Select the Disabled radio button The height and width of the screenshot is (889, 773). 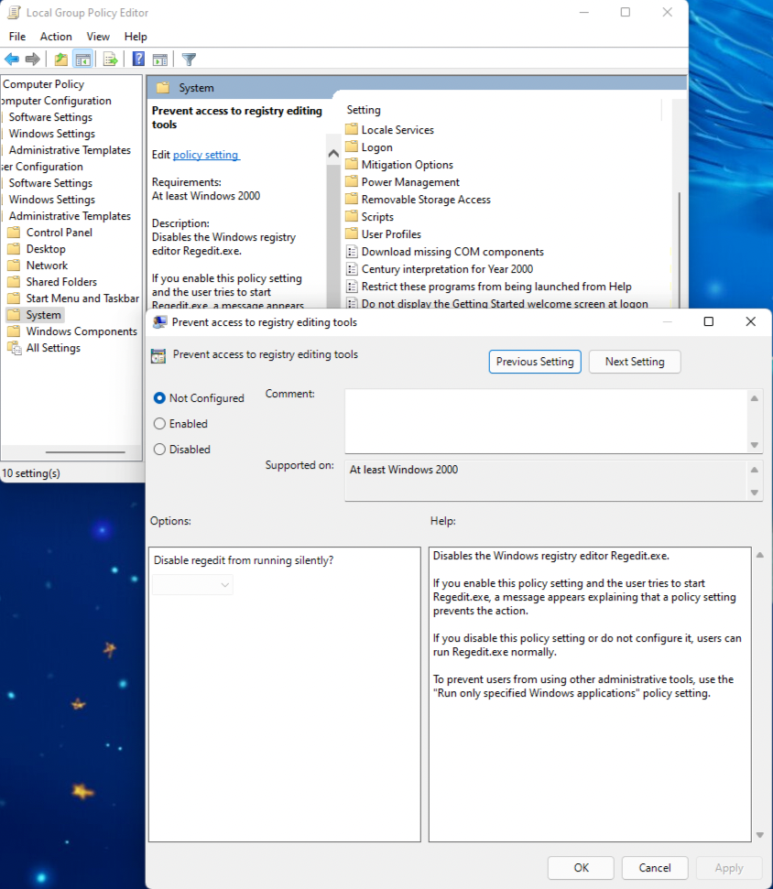159,449
